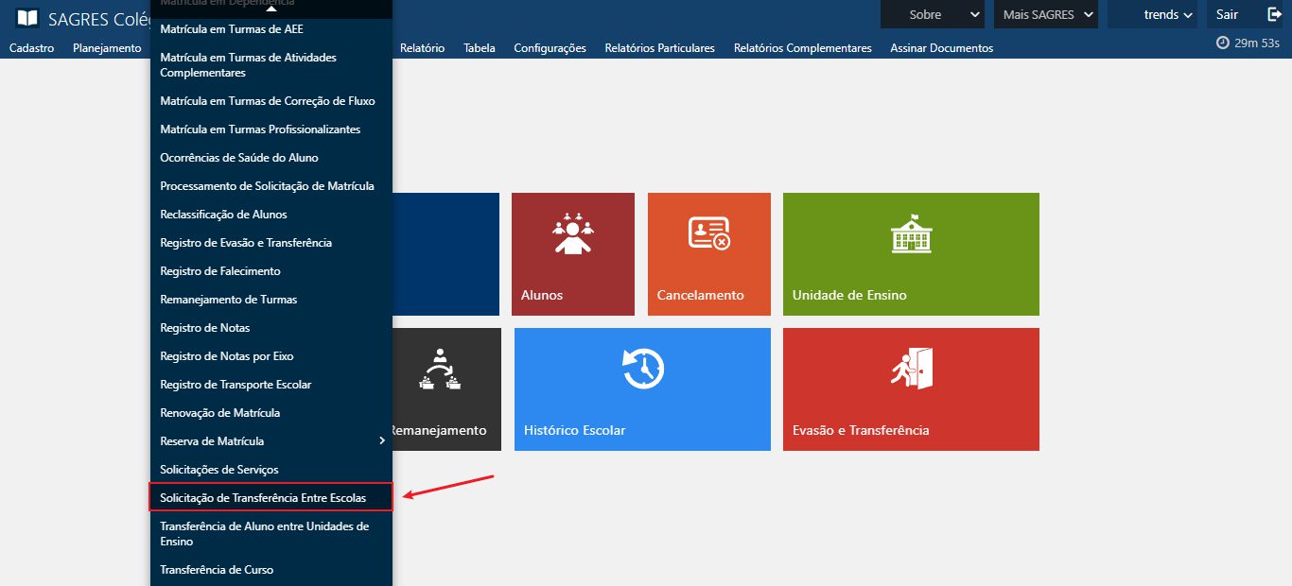Open the Unidade de Ensino tile
1292x586 pixels.
coord(911,254)
